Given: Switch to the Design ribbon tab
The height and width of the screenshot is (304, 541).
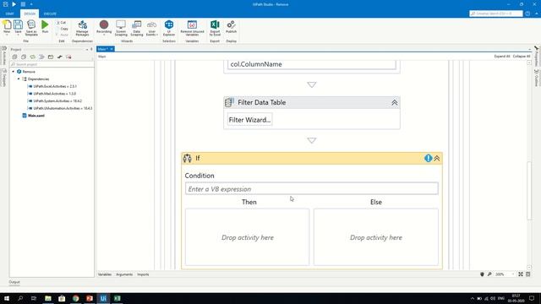Looking at the screenshot, I should coord(30,14).
